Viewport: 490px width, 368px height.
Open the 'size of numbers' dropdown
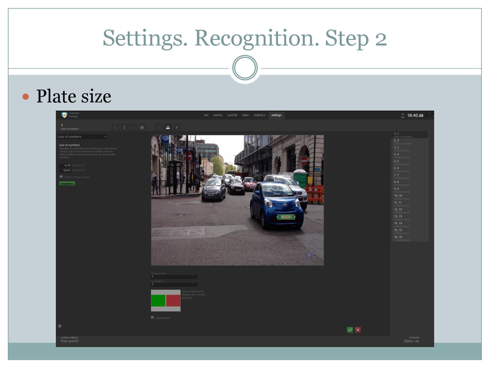point(82,137)
